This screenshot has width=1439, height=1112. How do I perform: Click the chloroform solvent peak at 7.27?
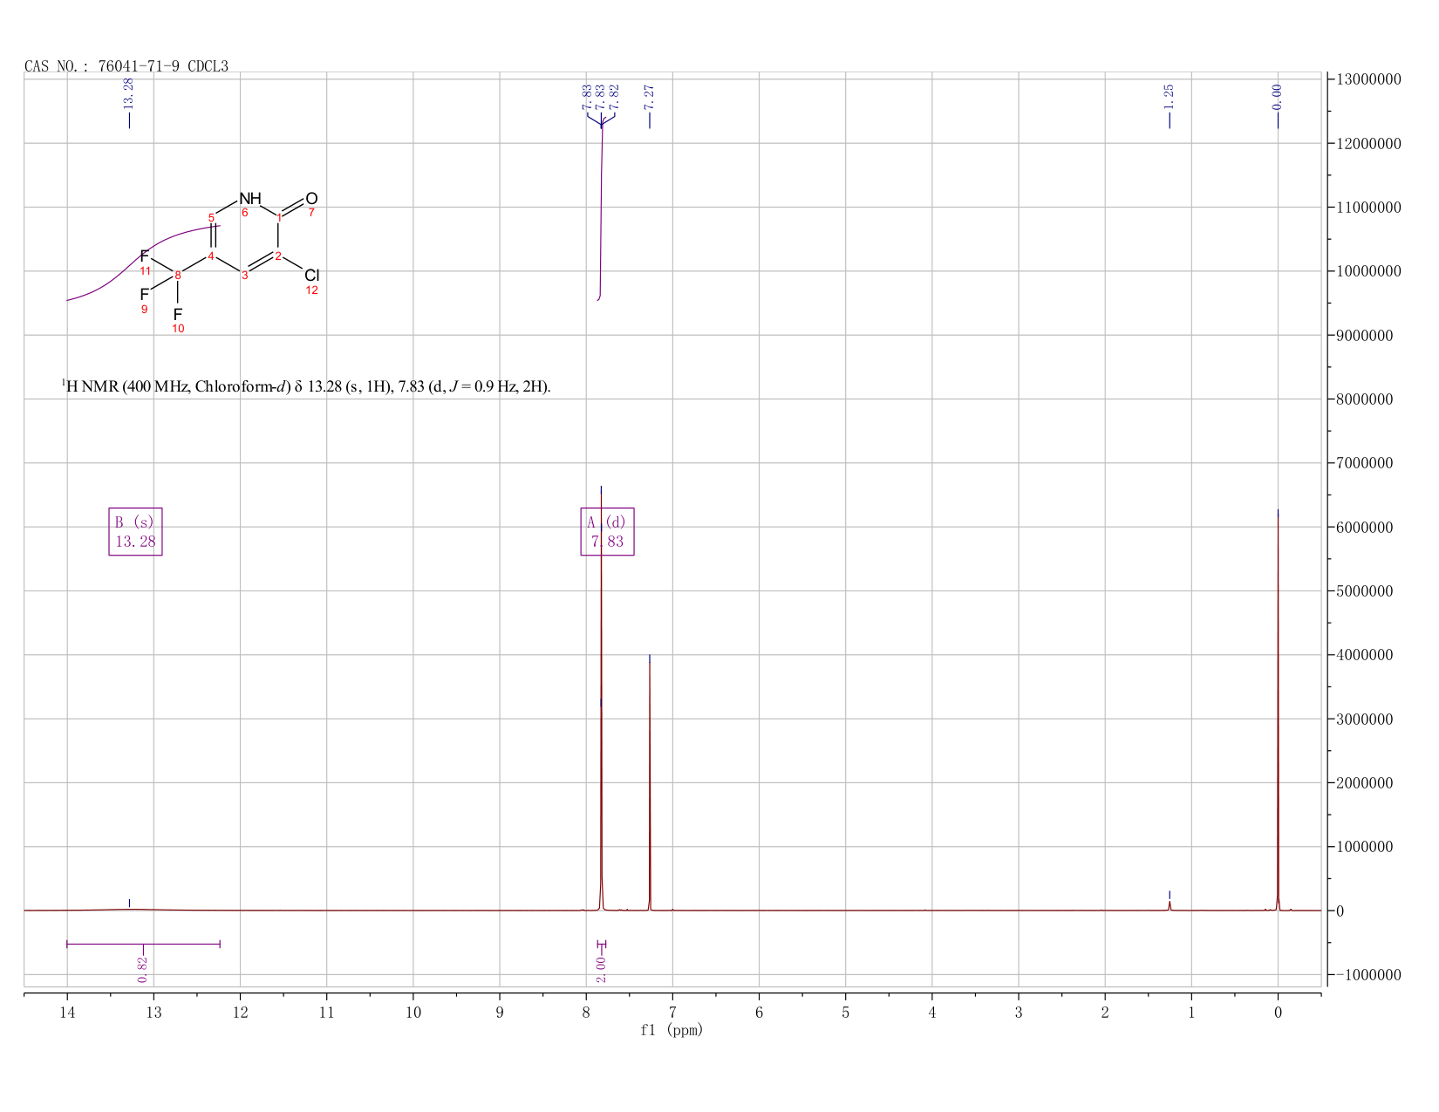(x=650, y=785)
